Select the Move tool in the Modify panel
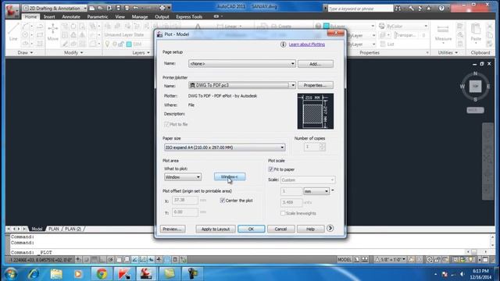The width and height of the screenshot is (500, 281). (x=52, y=32)
